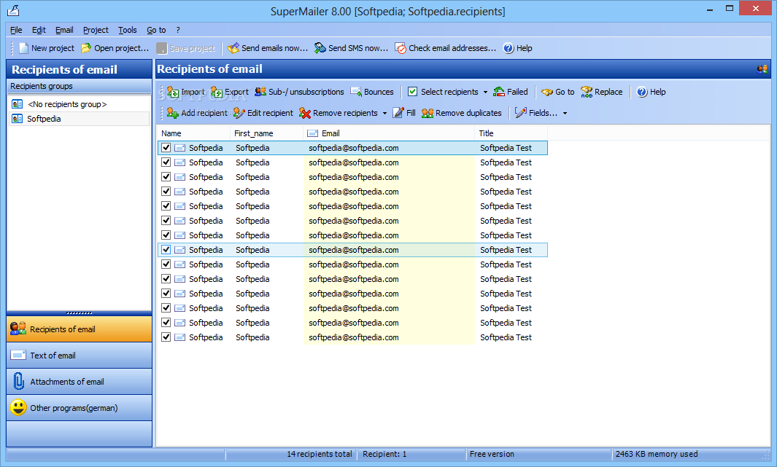Sort by the Email column header
This screenshot has width=777, height=467.
click(x=389, y=133)
